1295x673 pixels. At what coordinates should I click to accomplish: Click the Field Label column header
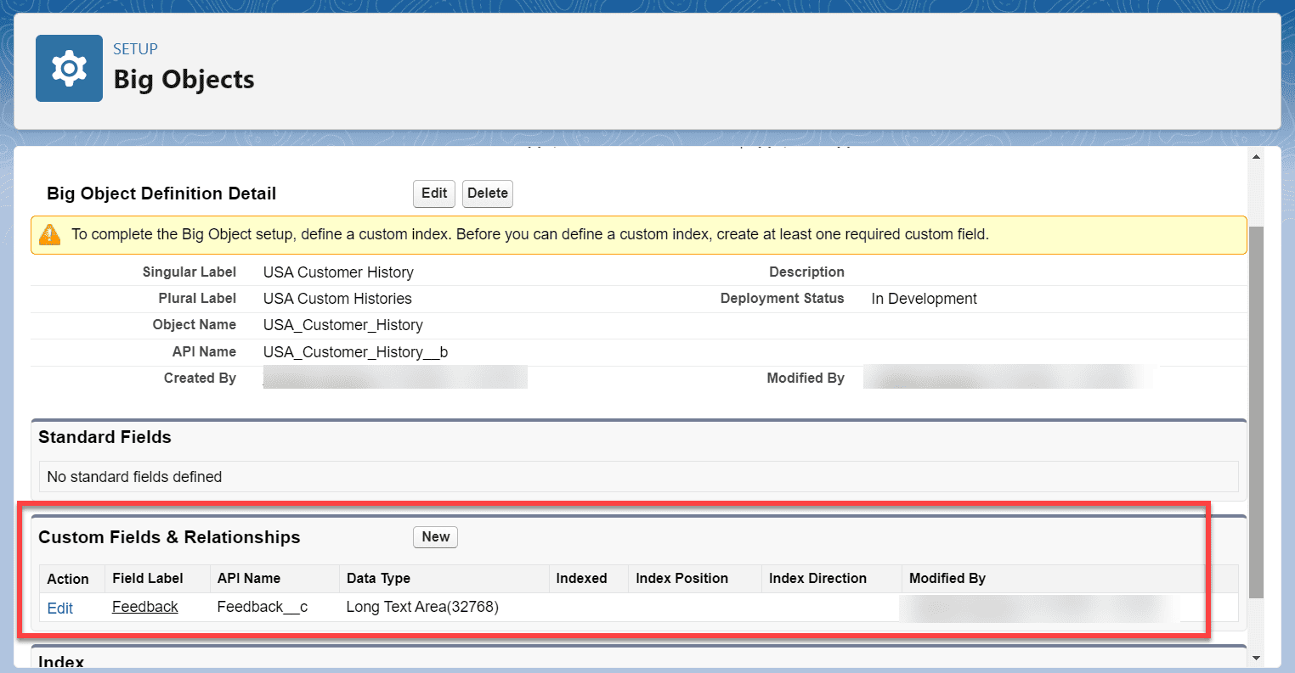150,578
